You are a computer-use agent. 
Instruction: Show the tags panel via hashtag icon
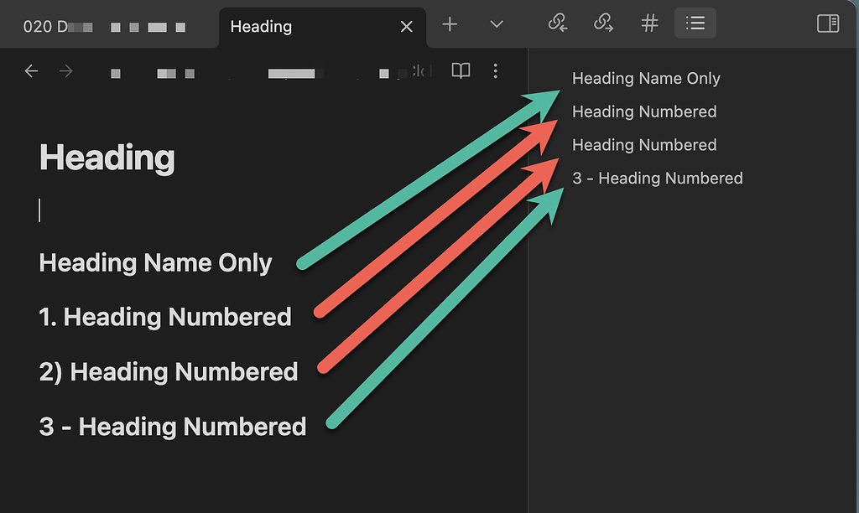coord(649,23)
